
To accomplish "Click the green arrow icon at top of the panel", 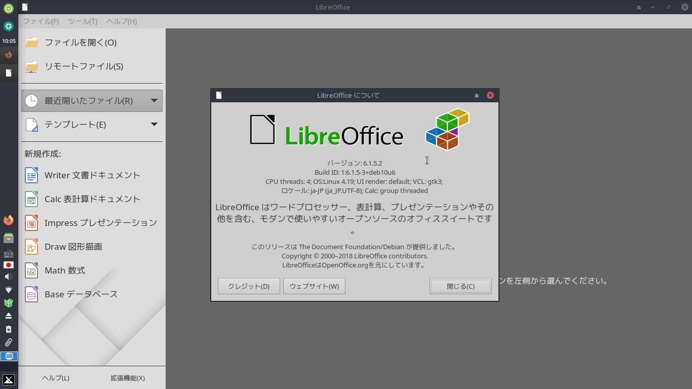I will pyautogui.click(x=9, y=8).
